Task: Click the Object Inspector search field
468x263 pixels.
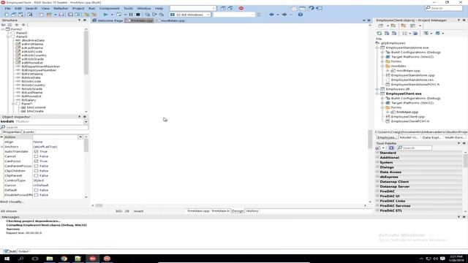Action: coord(44,127)
